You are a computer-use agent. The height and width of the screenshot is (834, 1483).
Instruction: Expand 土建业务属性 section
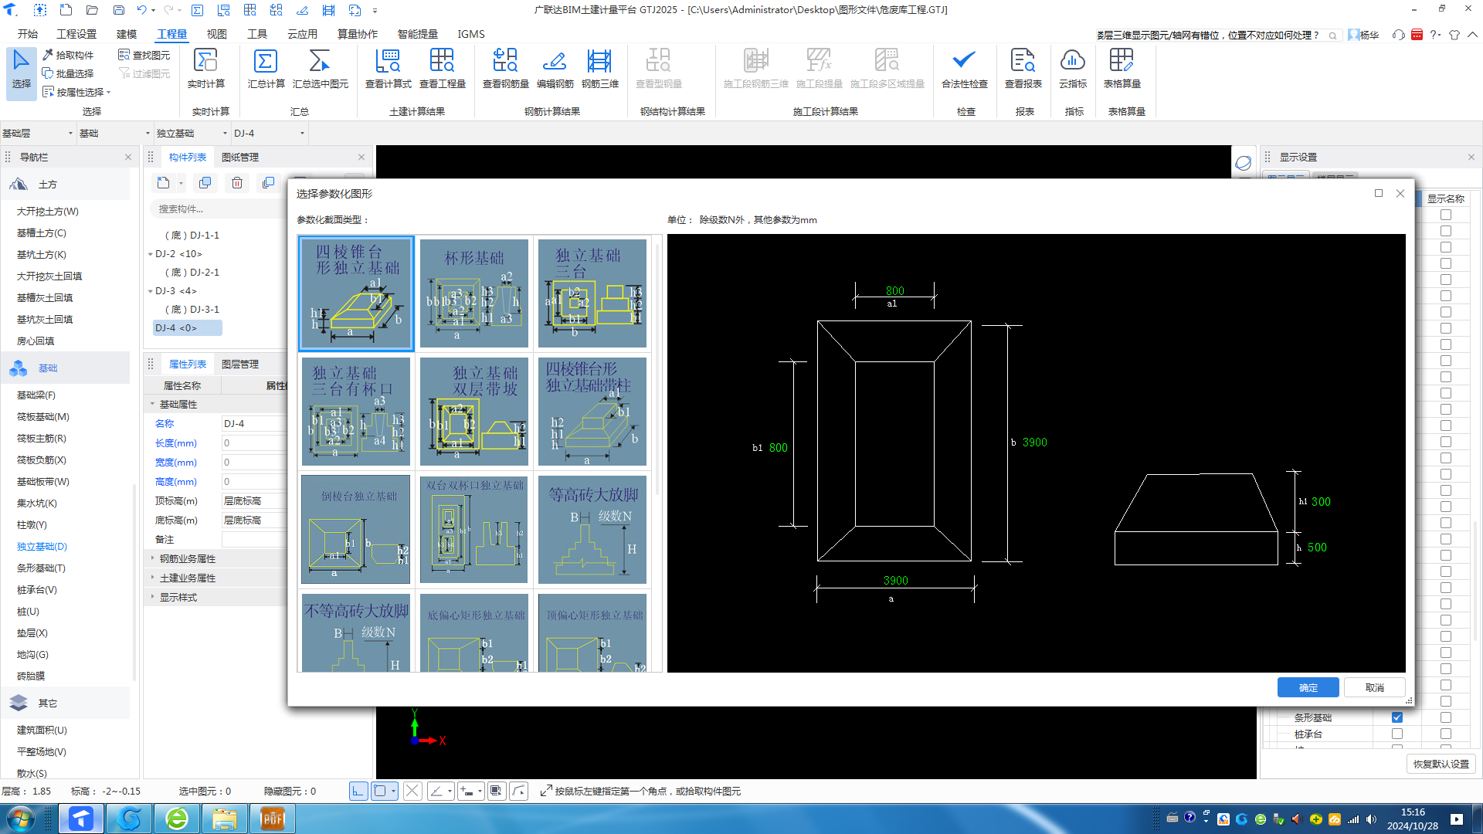pos(152,578)
